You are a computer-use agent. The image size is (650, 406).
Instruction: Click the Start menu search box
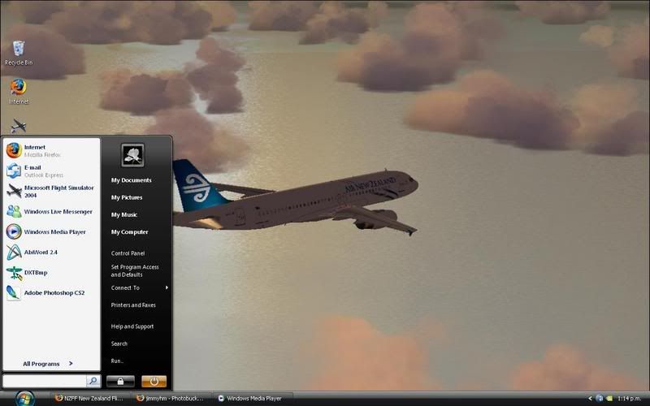(x=44, y=380)
